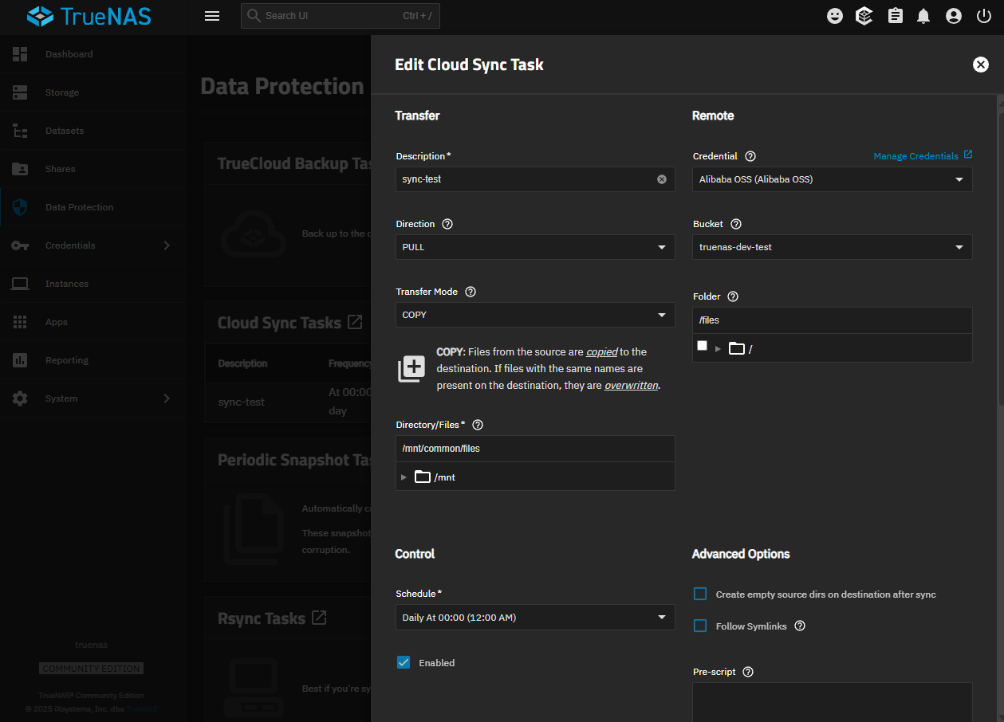The height and width of the screenshot is (722, 1004).
Task: Click the System gear icon
Action: [x=20, y=398]
